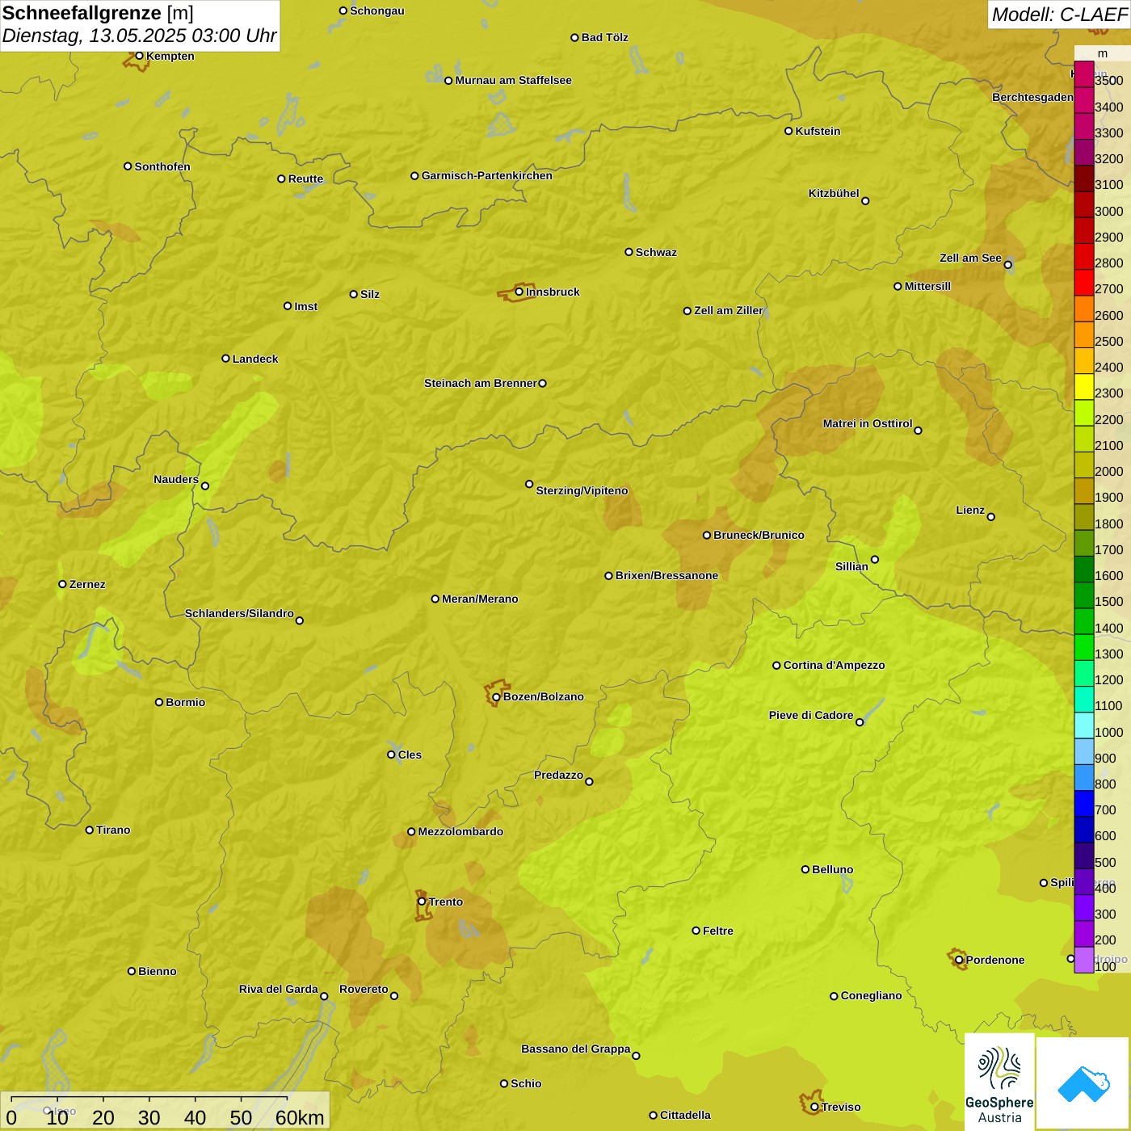1131x1131 pixels.
Task: Click the Zell am Ziller label
Action: (729, 310)
